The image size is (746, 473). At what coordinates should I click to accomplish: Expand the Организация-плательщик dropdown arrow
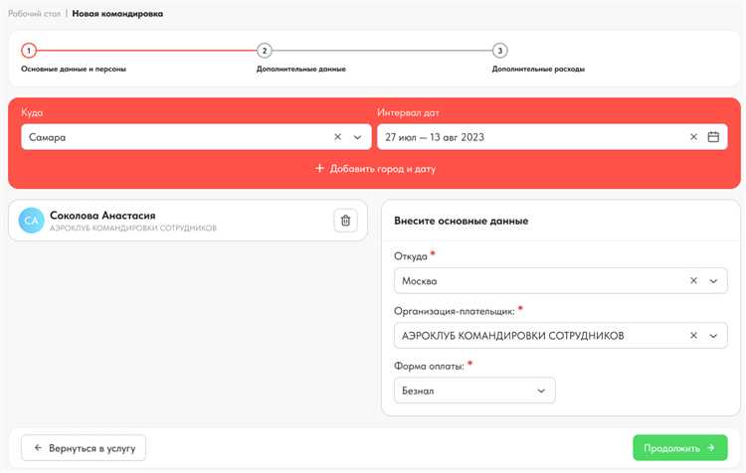(x=713, y=336)
